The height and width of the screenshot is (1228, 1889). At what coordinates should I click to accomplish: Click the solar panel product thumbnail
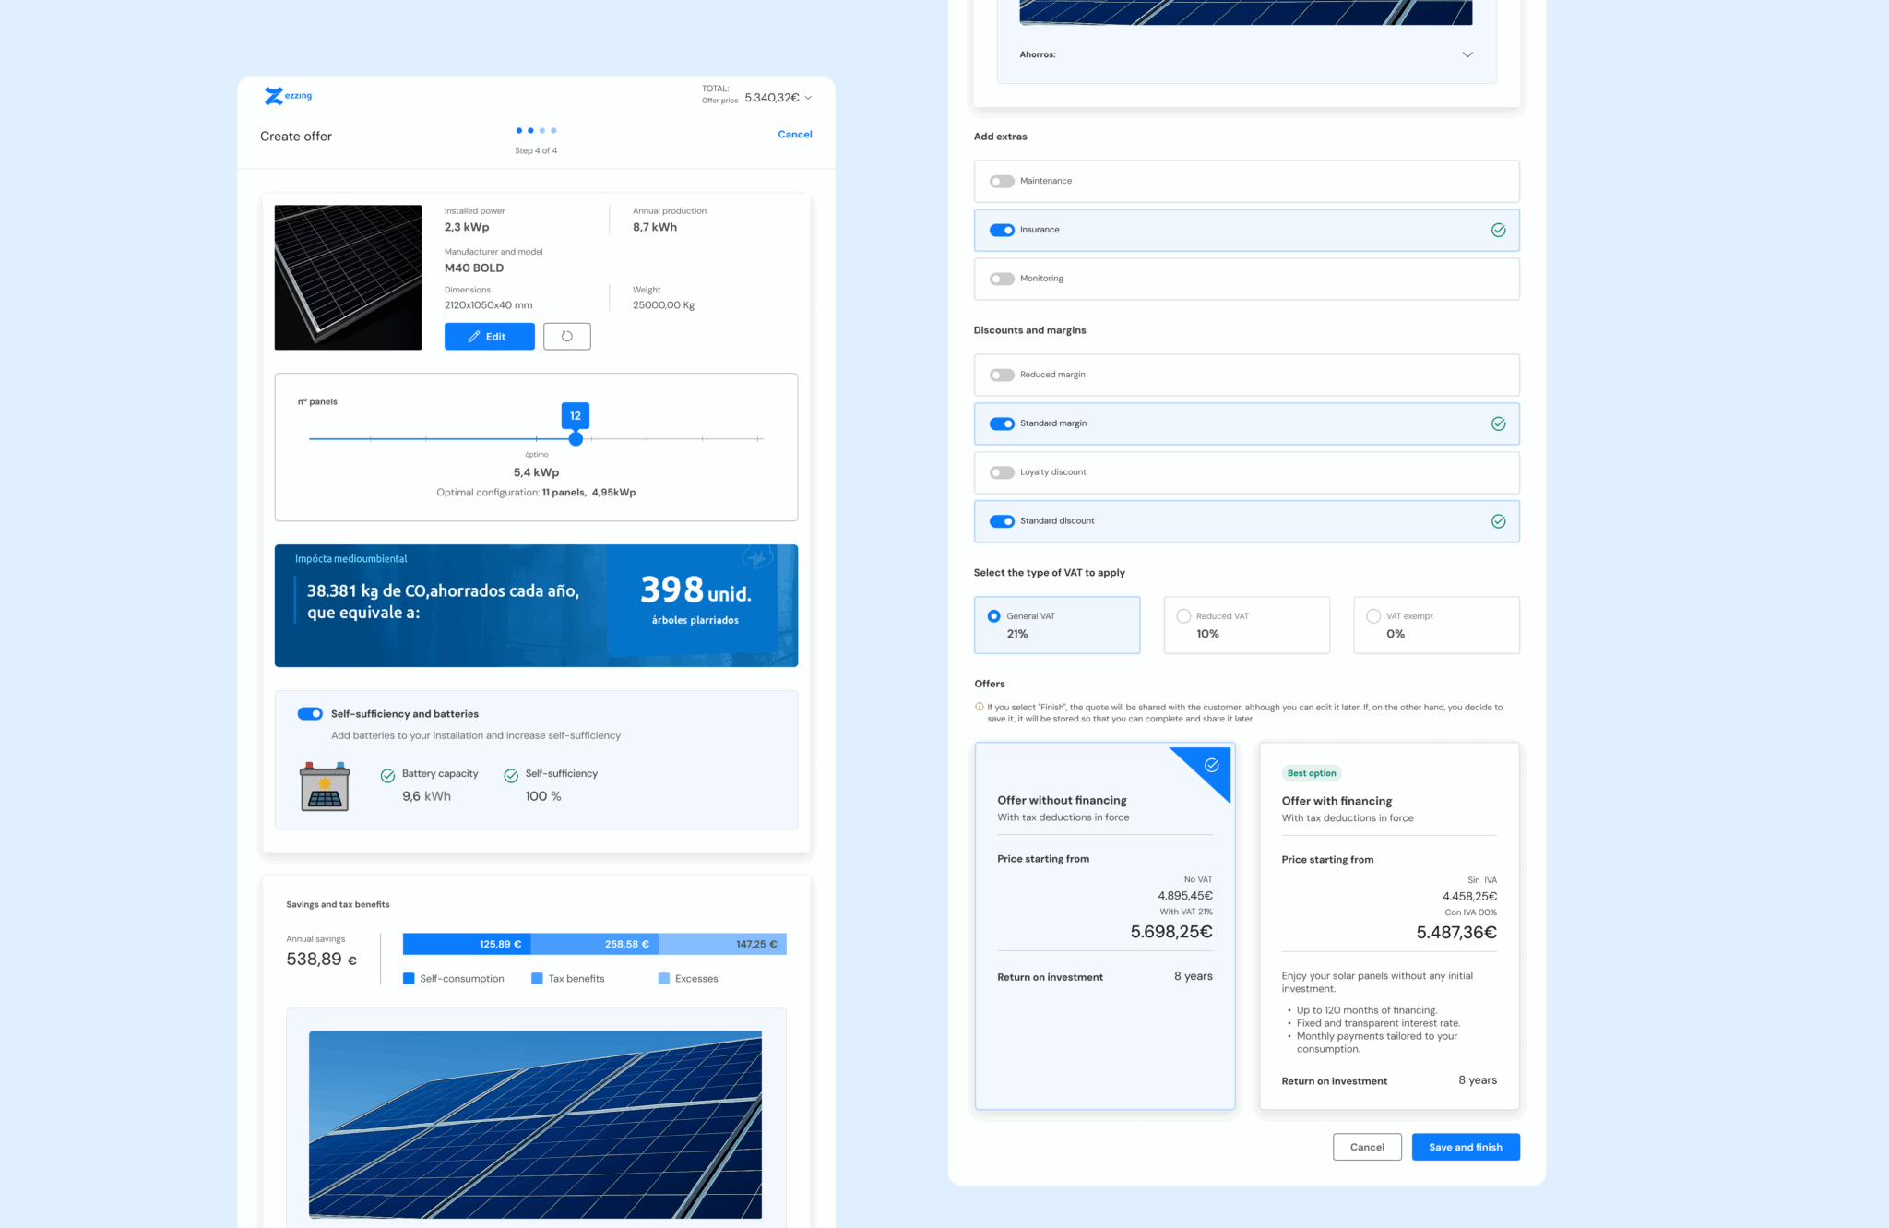pos(348,278)
